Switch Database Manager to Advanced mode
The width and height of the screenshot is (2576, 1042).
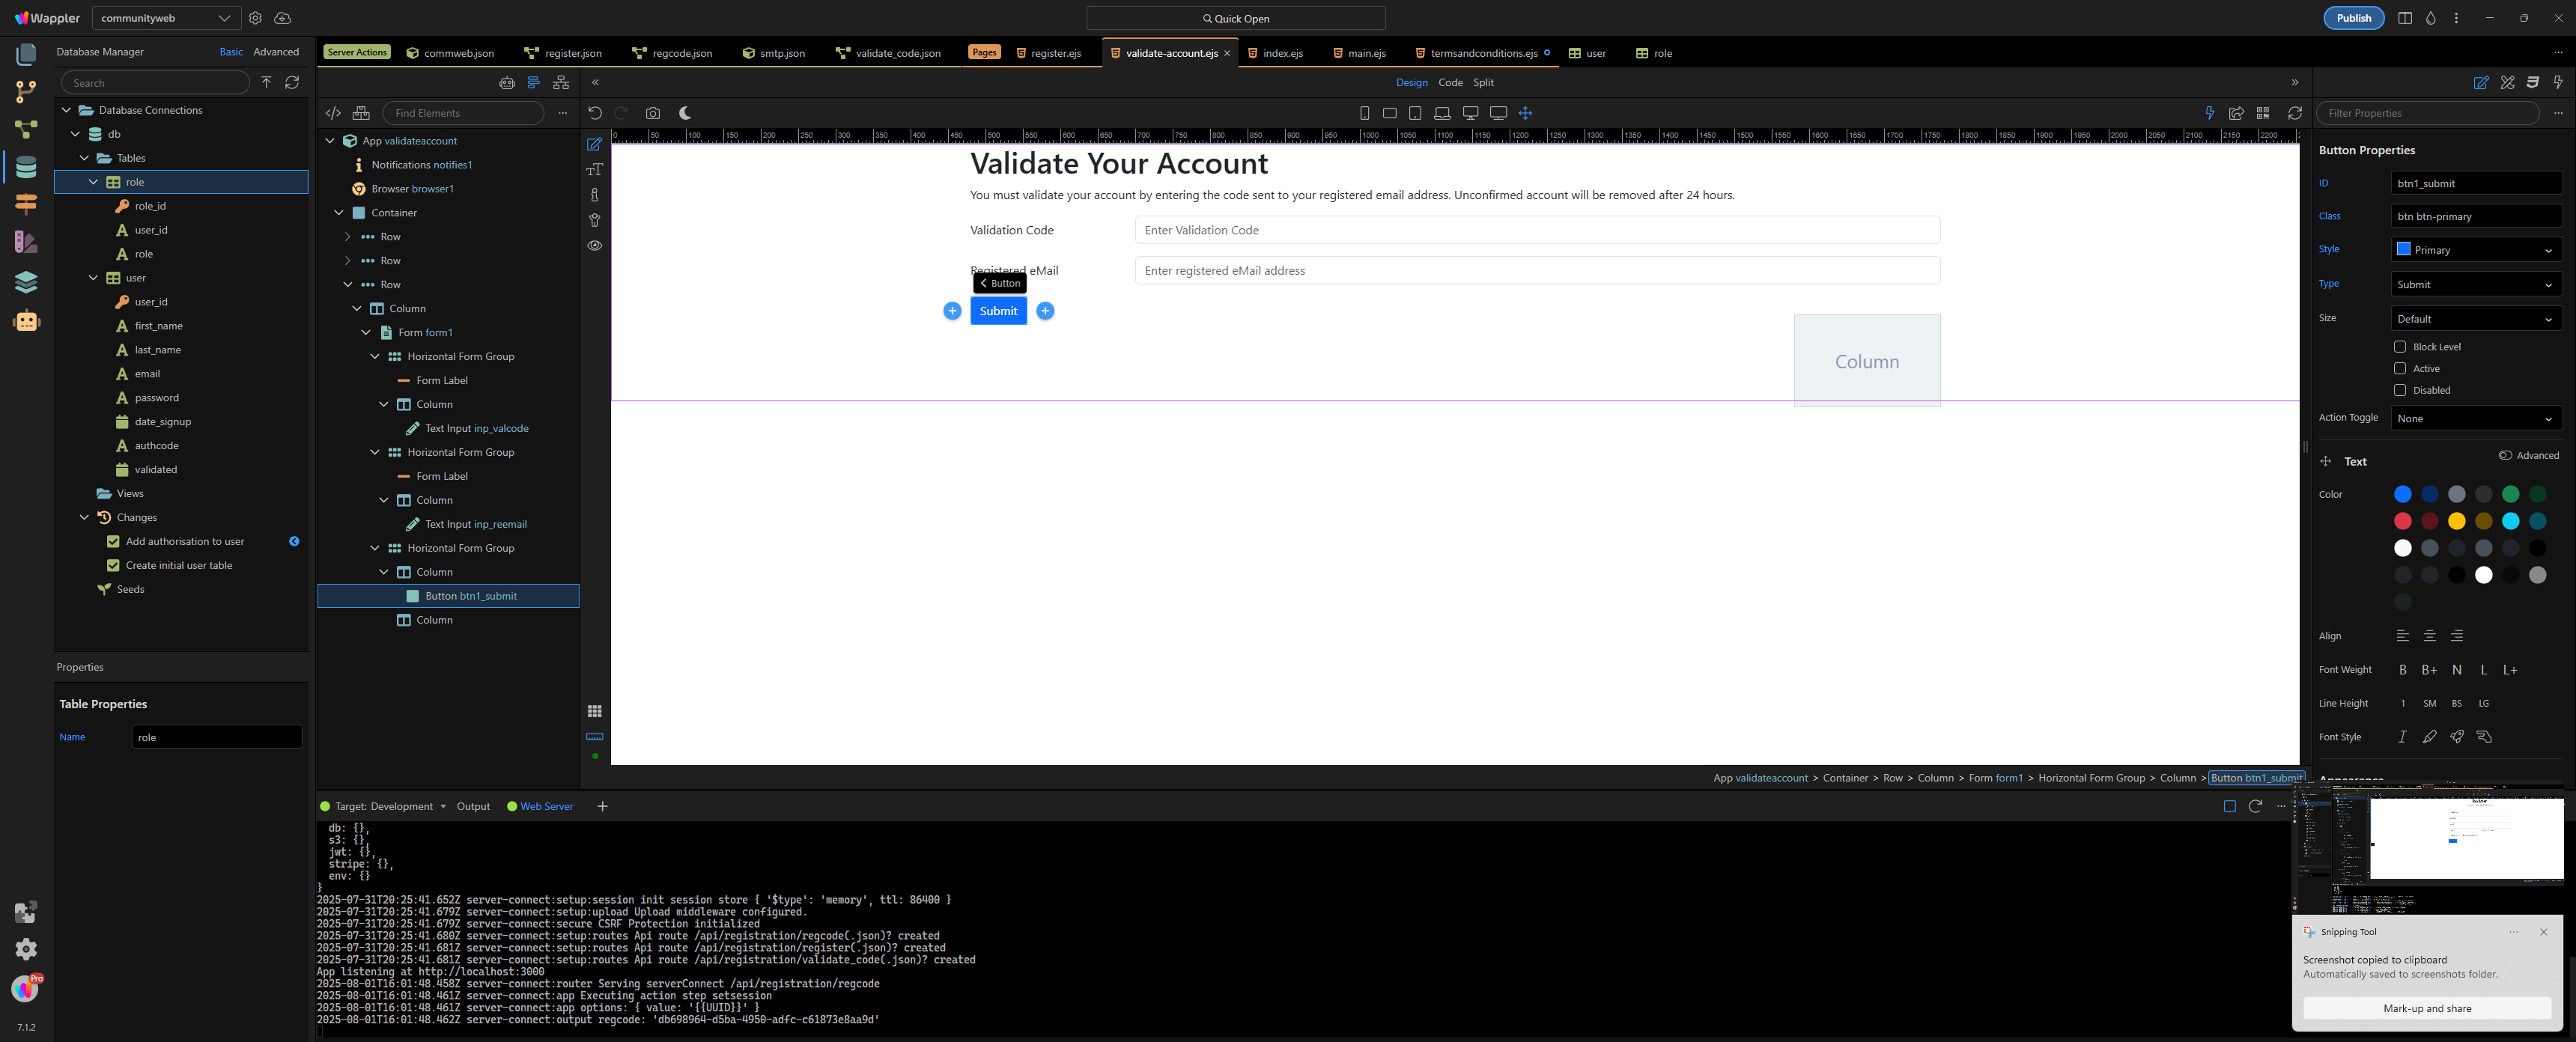(276, 52)
